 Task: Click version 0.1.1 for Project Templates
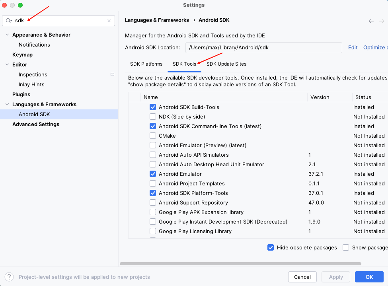pyautogui.click(x=314, y=184)
